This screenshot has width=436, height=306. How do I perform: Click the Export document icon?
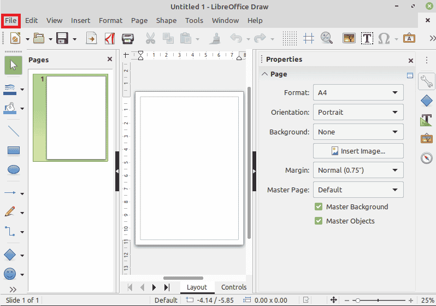[x=91, y=38]
